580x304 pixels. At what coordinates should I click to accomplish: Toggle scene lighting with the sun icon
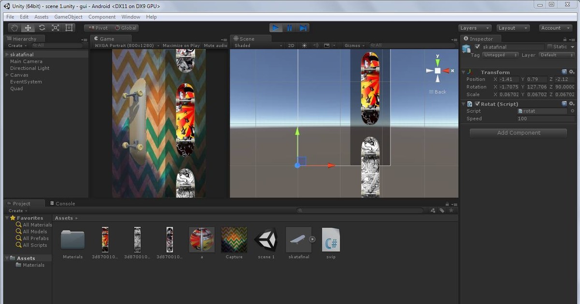pos(304,45)
